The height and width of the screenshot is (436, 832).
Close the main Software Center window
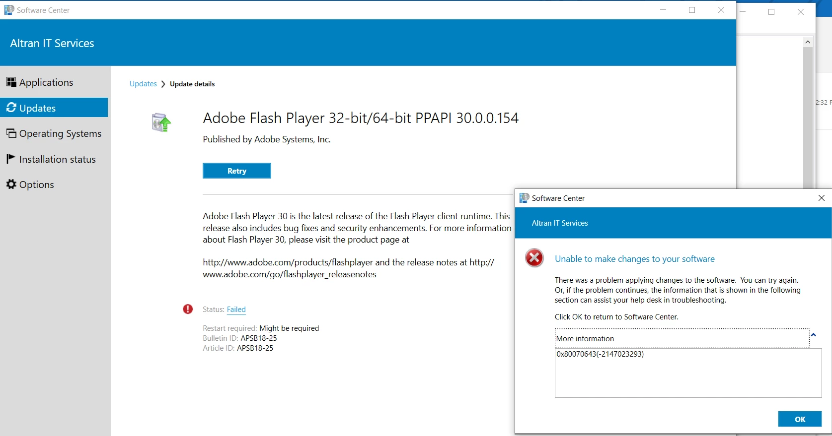tap(721, 10)
